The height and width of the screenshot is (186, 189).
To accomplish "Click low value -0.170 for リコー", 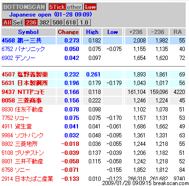I will pos(114,118).
